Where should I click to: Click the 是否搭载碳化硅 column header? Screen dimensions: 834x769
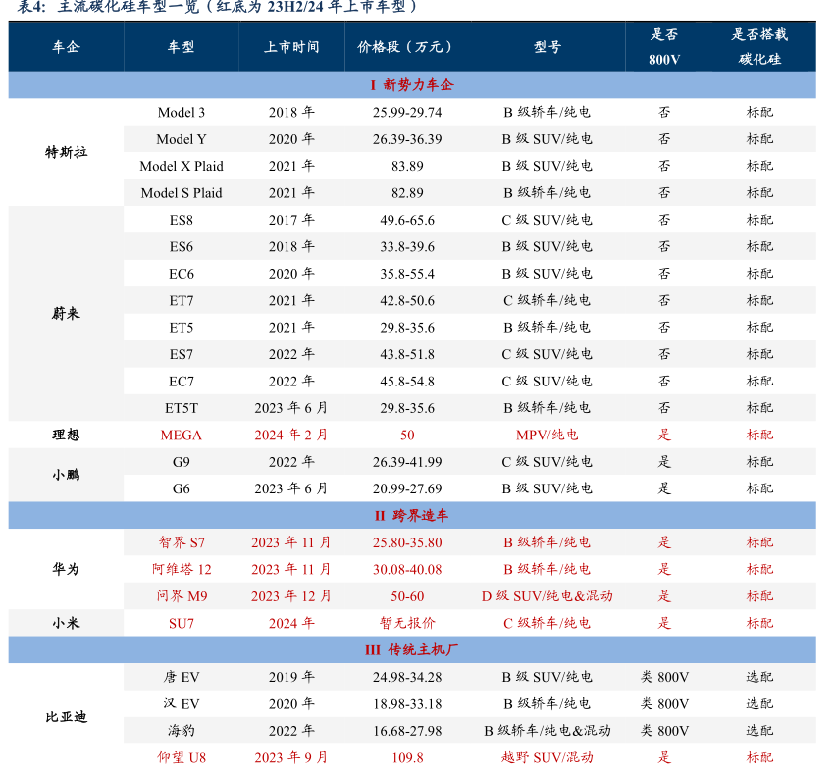pos(759,47)
